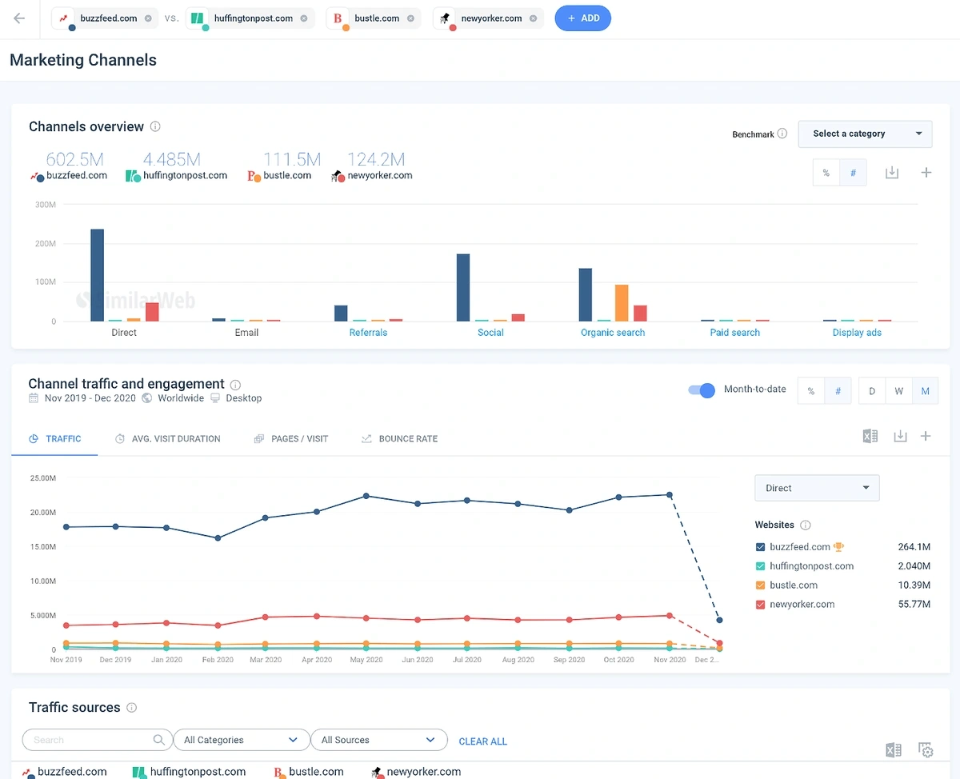Open the Social channel link

(x=490, y=333)
